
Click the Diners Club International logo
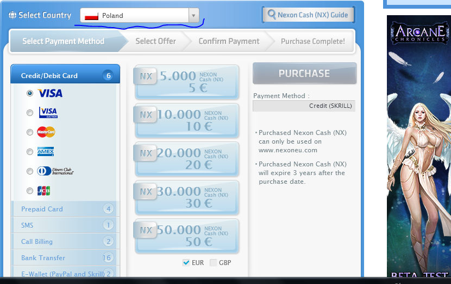point(55,171)
